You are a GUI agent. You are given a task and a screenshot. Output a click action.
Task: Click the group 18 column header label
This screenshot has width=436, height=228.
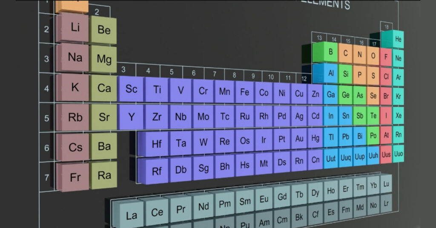coord(386,26)
